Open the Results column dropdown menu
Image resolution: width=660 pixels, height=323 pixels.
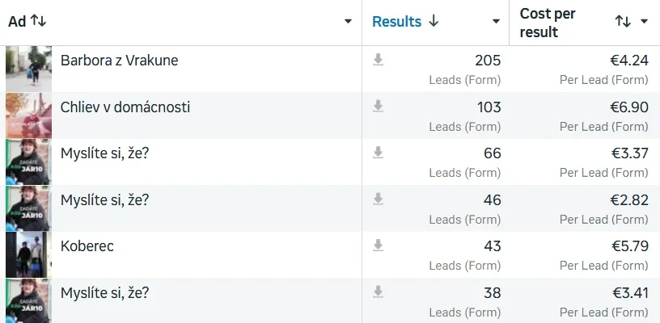[x=497, y=22]
